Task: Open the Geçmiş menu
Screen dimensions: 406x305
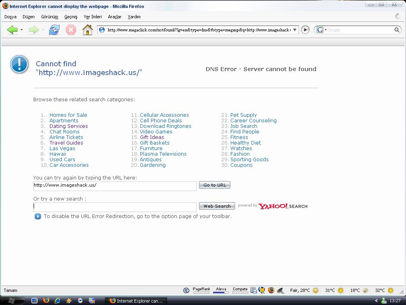Action: pyautogui.click(x=71, y=17)
